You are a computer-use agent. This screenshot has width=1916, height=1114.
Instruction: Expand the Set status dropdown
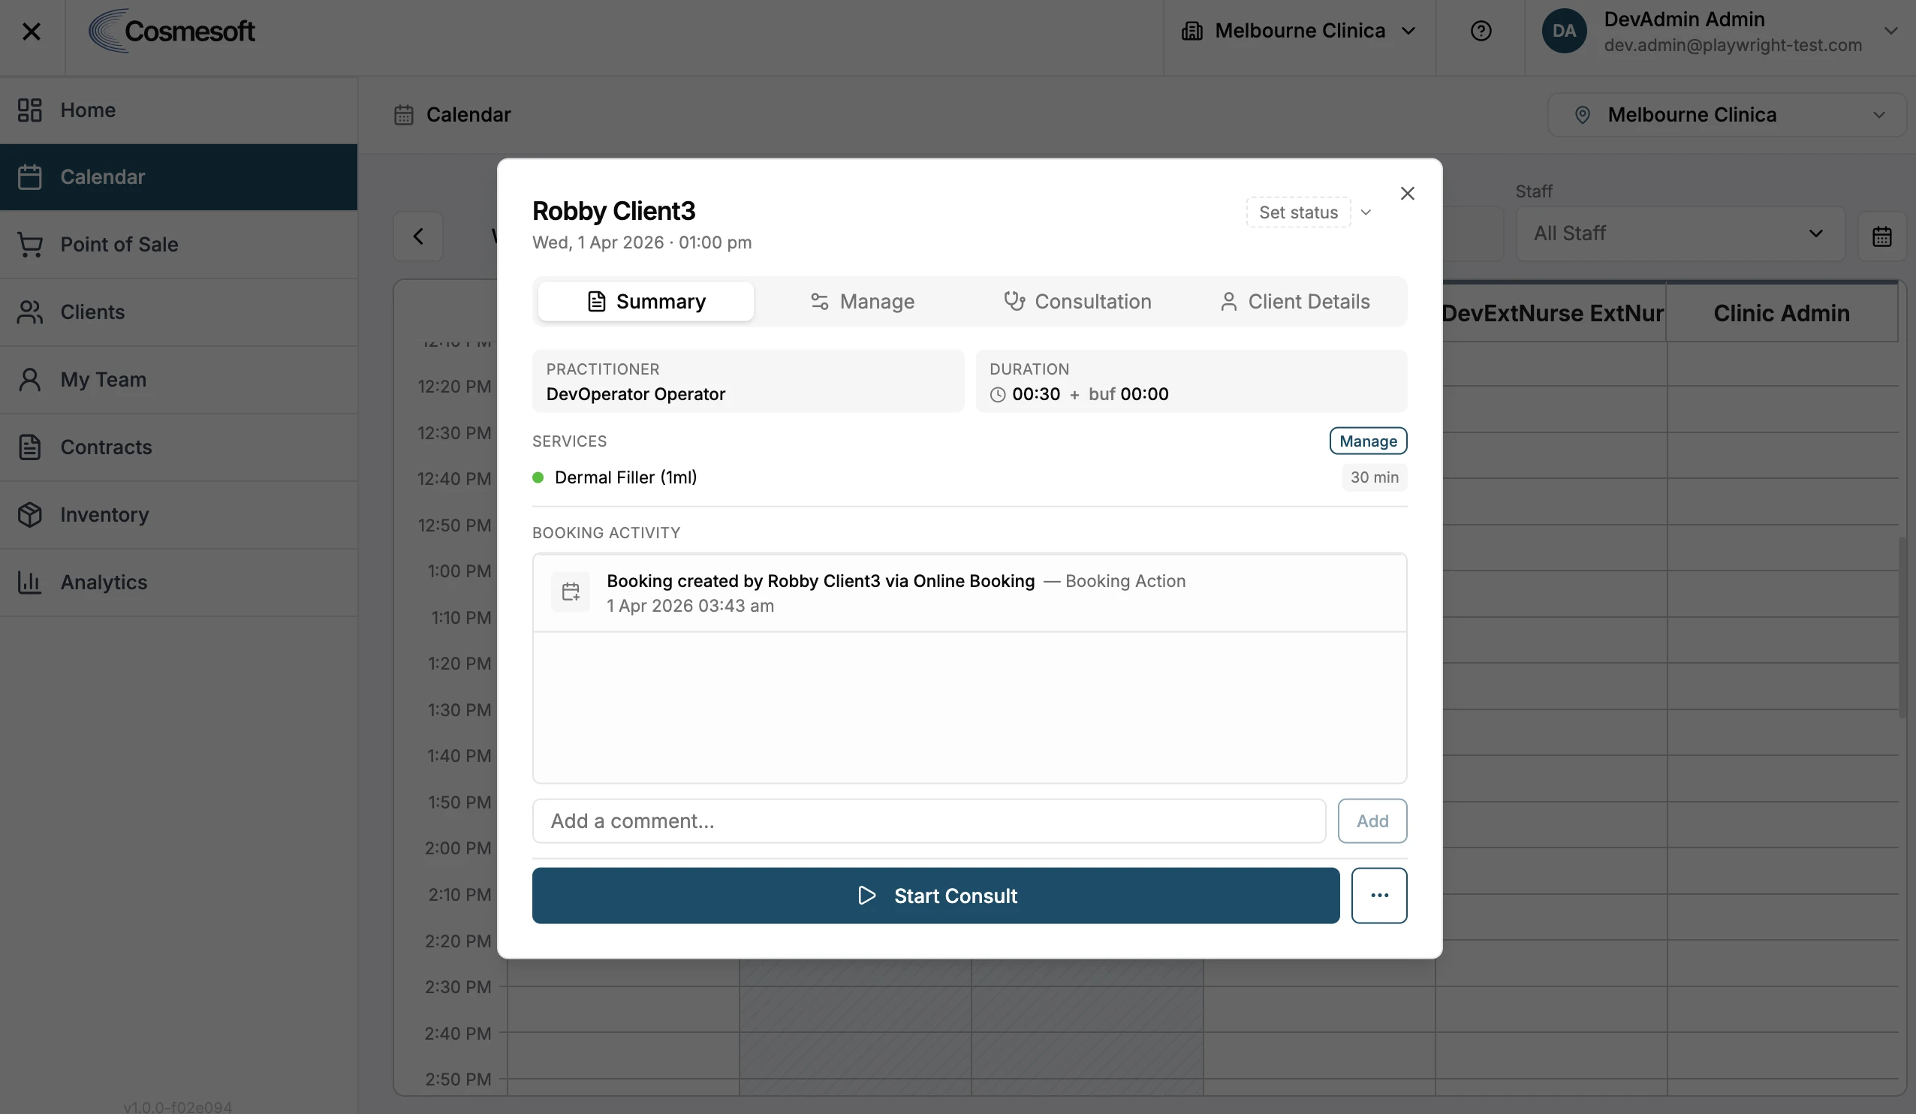(1309, 212)
